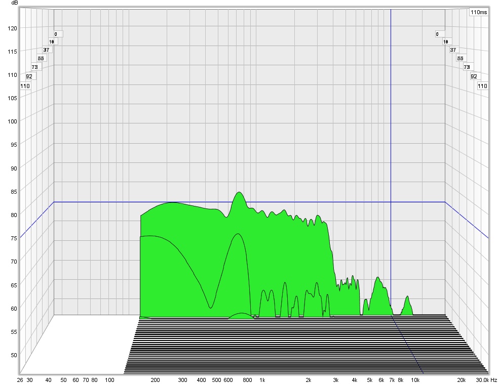The image size is (498, 385).
Task: Select the 85 dB axis value
Action: coord(14,192)
